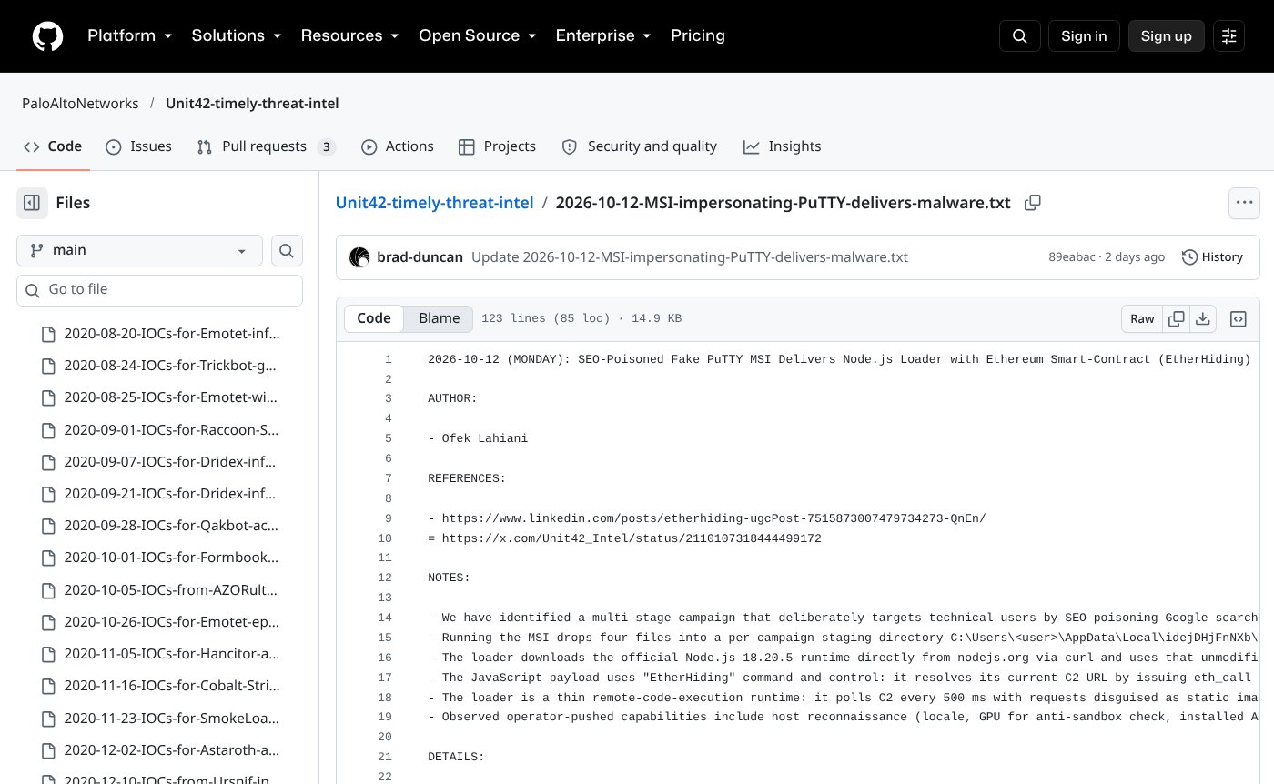Open the Pull requests tab

point(267,146)
